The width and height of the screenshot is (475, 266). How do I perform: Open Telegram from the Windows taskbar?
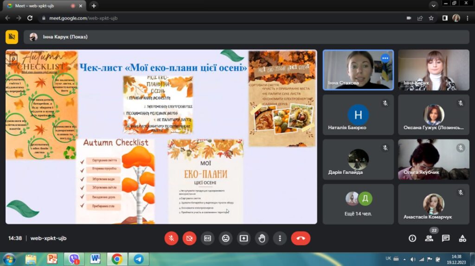(x=138, y=259)
